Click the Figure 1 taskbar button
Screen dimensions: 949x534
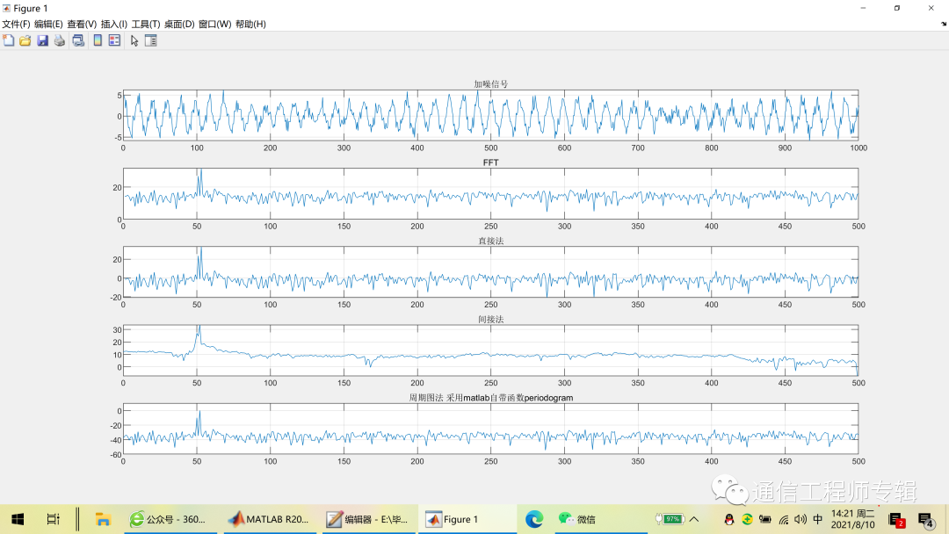click(x=467, y=519)
